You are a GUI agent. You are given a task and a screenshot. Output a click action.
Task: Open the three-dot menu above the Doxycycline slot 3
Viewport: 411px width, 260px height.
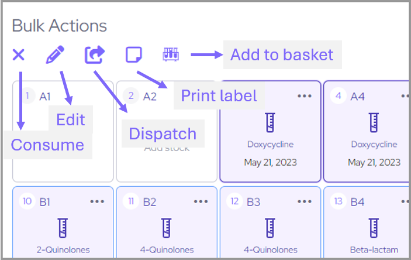(x=304, y=96)
